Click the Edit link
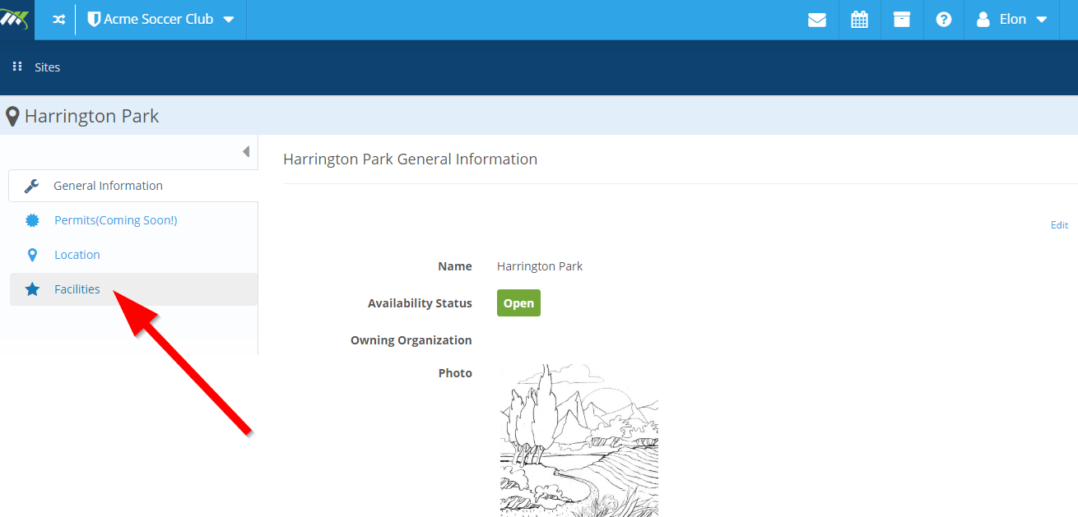The width and height of the screenshot is (1078, 517). pos(1059,225)
